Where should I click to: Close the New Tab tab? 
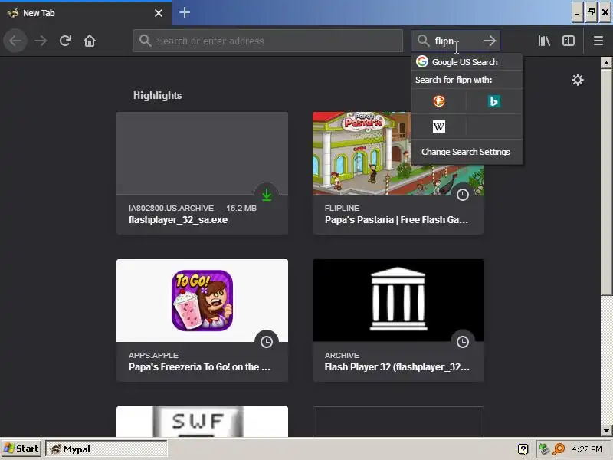coord(159,13)
